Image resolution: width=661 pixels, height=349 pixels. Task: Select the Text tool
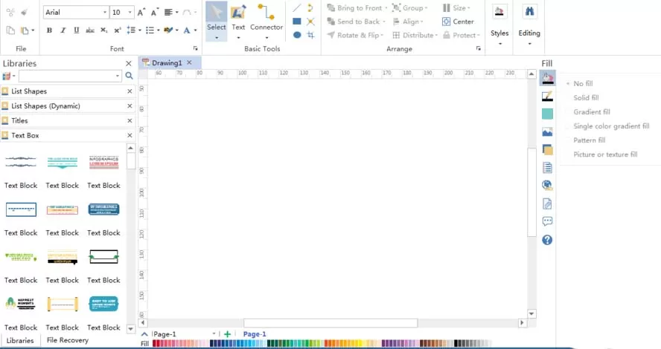click(238, 21)
